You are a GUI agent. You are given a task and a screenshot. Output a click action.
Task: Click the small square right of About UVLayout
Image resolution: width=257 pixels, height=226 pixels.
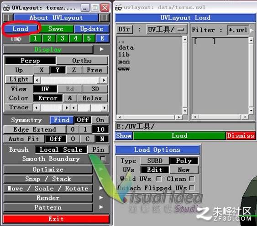(104, 17)
